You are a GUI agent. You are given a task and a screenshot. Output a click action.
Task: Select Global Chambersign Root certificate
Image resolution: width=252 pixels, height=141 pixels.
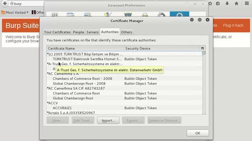[x=124, y=98]
